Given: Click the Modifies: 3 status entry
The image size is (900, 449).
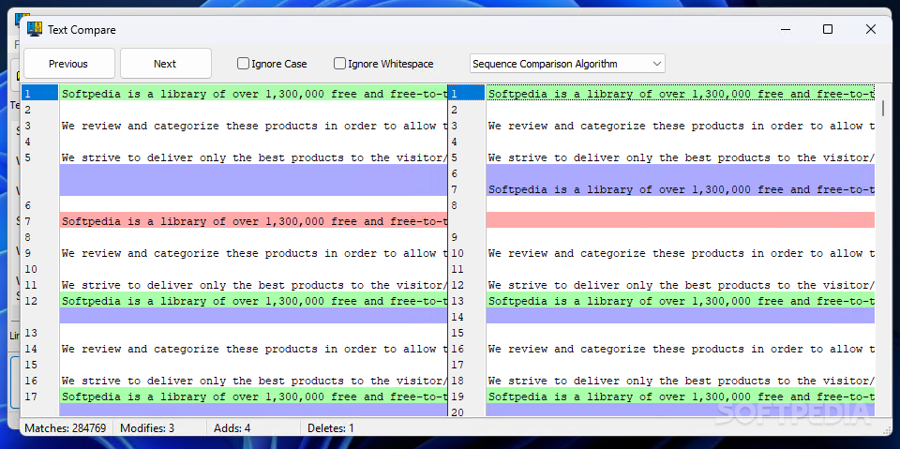Looking at the screenshot, I should [147, 427].
